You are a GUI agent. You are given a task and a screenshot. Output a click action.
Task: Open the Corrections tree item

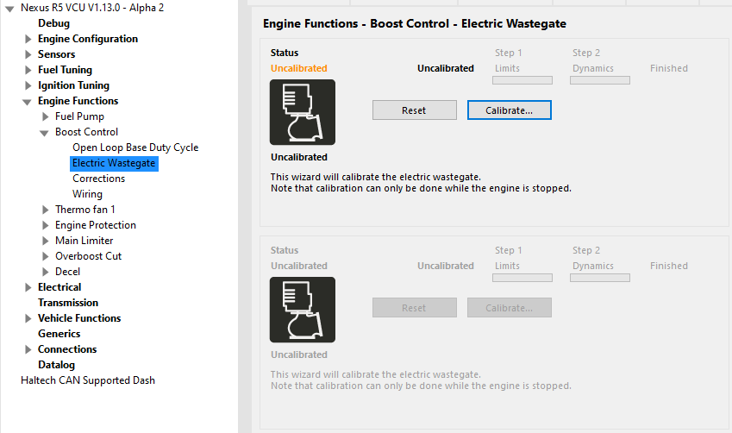coord(98,179)
